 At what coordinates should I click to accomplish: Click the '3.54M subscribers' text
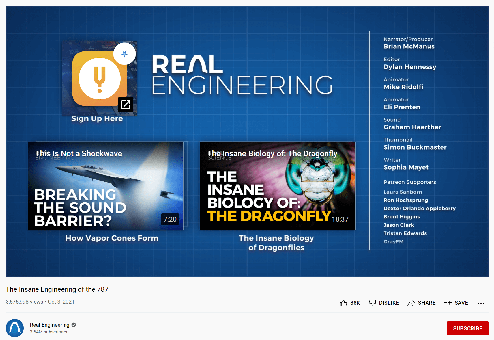(x=49, y=332)
